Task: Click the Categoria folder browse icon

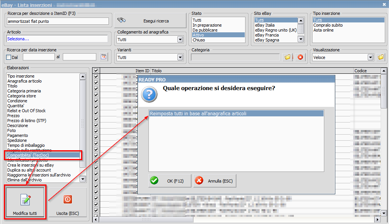Action: (287, 57)
